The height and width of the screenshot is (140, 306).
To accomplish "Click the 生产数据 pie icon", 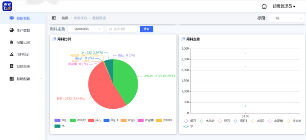I will (x=12, y=30).
